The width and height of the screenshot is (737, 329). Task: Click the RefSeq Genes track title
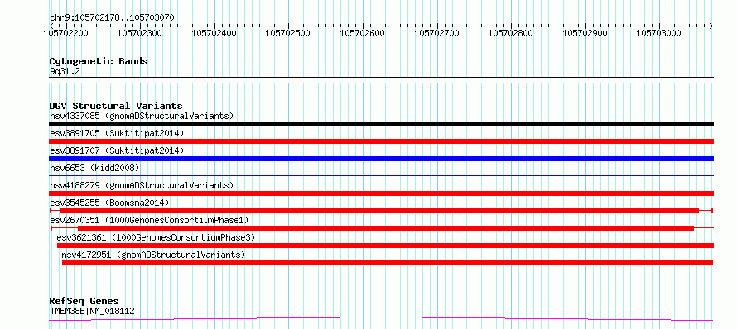click(x=84, y=301)
